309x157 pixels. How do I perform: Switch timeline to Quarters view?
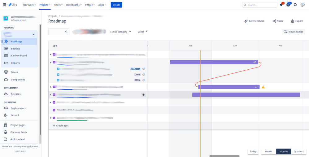(x=299, y=151)
